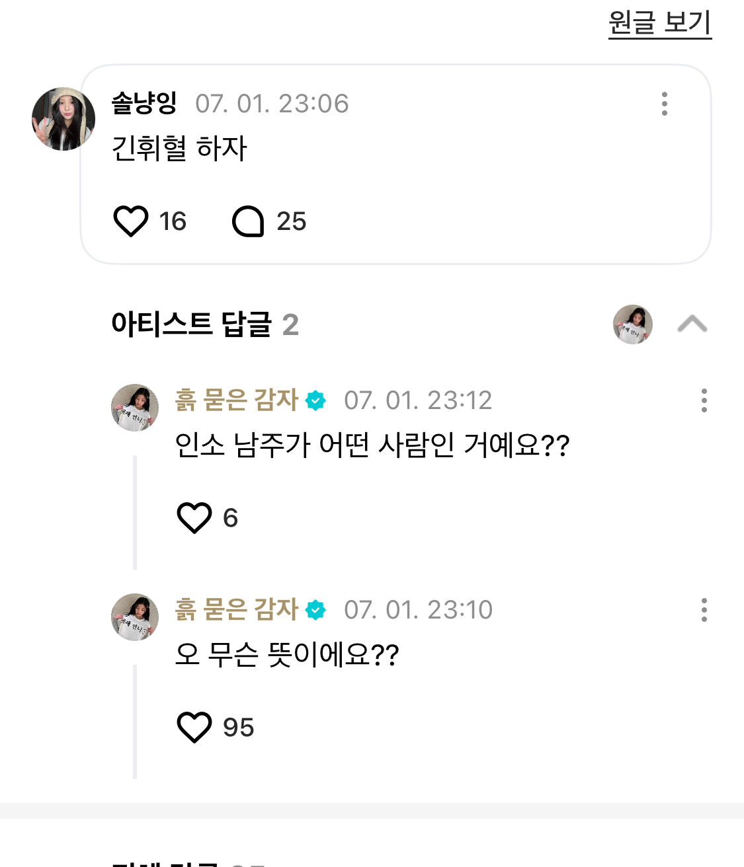Like the 23:12 artist reply
This screenshot has height=867, width=744.
(194, 517)
